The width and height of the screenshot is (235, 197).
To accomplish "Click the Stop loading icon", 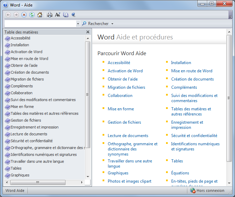I will [x=24, y=15].
